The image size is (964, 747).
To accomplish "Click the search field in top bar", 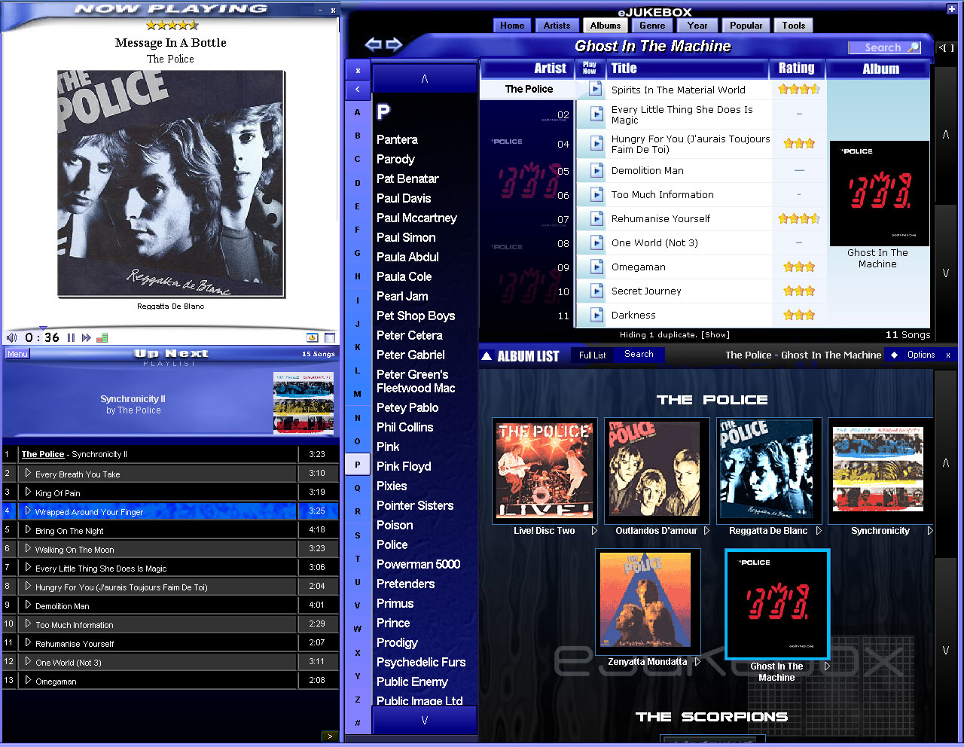I will coord(884,47).
